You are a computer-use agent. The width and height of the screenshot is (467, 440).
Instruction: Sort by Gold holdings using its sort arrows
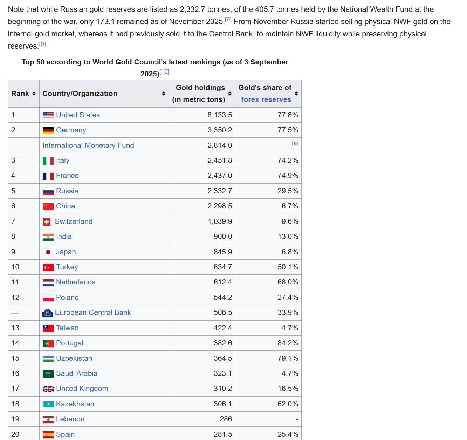point(230,94)
